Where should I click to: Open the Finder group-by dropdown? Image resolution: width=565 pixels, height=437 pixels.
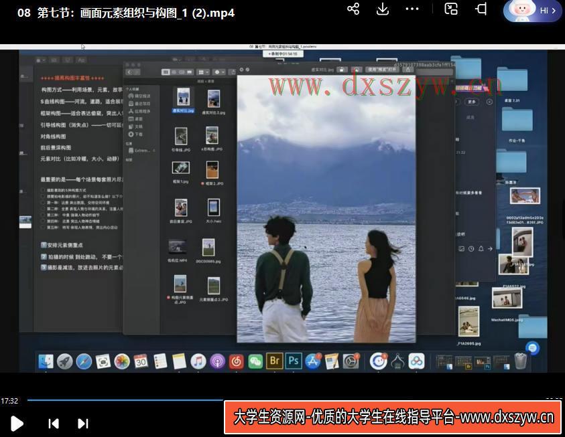204,72
